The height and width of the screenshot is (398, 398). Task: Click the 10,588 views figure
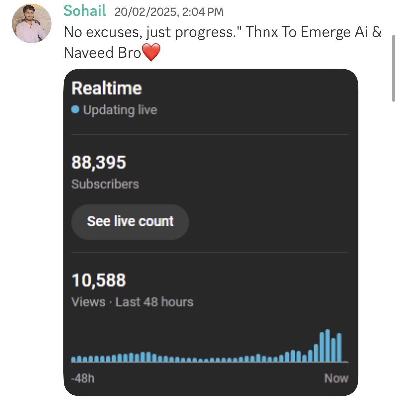tap(99, 280)
